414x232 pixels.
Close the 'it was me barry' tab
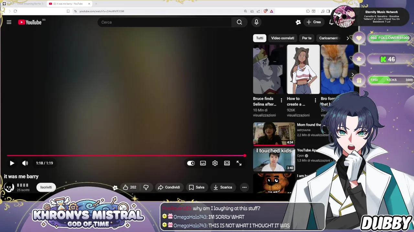(x=89, y=4)
